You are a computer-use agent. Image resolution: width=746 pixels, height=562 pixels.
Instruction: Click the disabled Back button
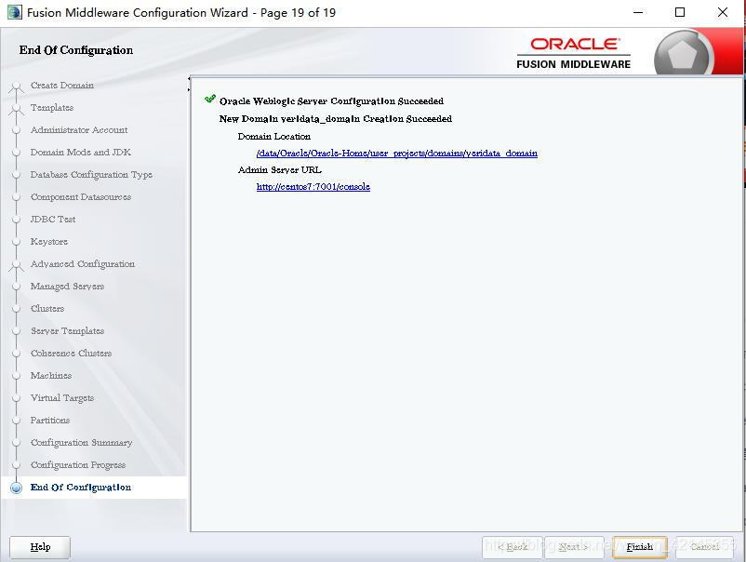click(x=513, y=547)
